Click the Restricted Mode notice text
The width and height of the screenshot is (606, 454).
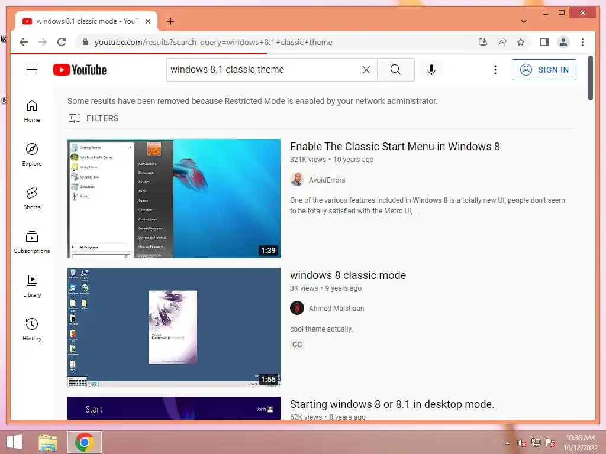tap(252, 101)
